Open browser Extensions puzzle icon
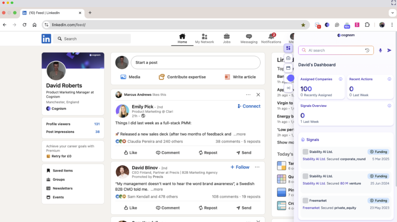Viewport: 397px width, 222px height. [367, 25]
